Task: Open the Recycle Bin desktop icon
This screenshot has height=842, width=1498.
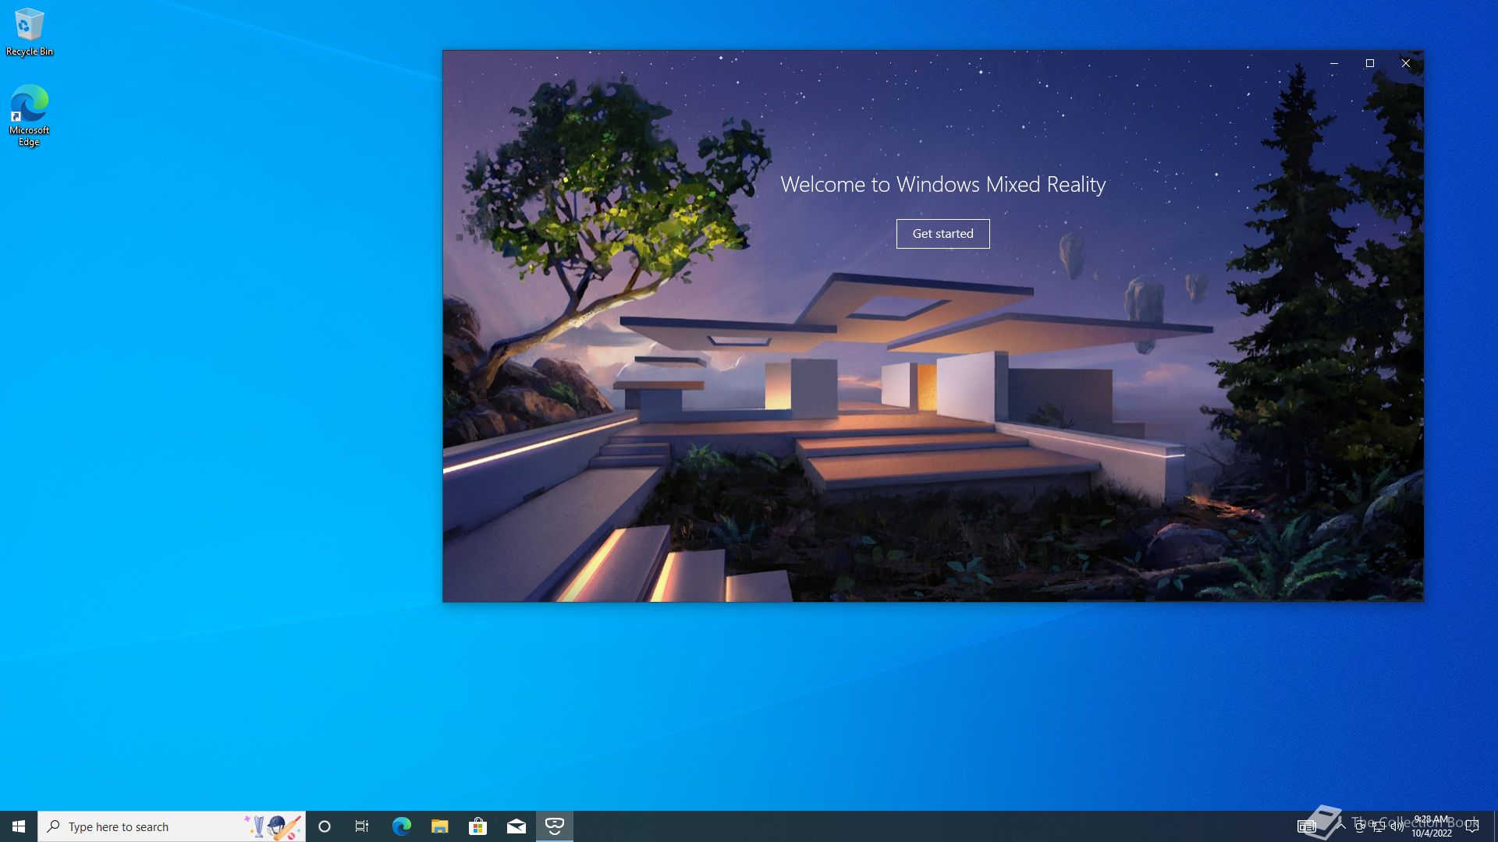Action: pos(30,32)
